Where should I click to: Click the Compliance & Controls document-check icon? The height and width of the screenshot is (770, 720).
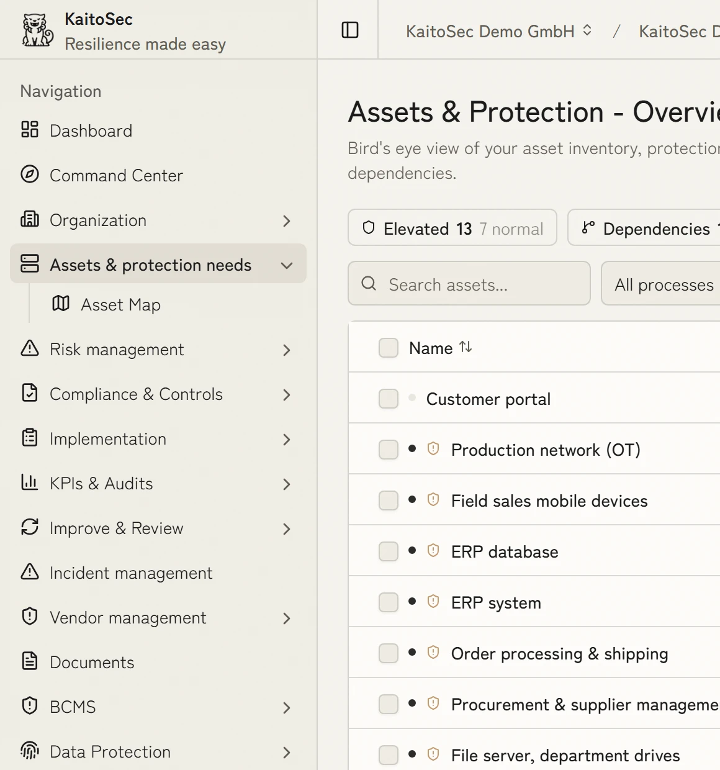(30, 393)
